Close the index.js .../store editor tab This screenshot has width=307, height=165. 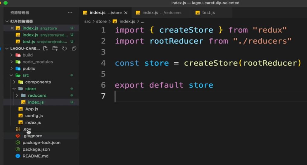(x=126, y=13)
